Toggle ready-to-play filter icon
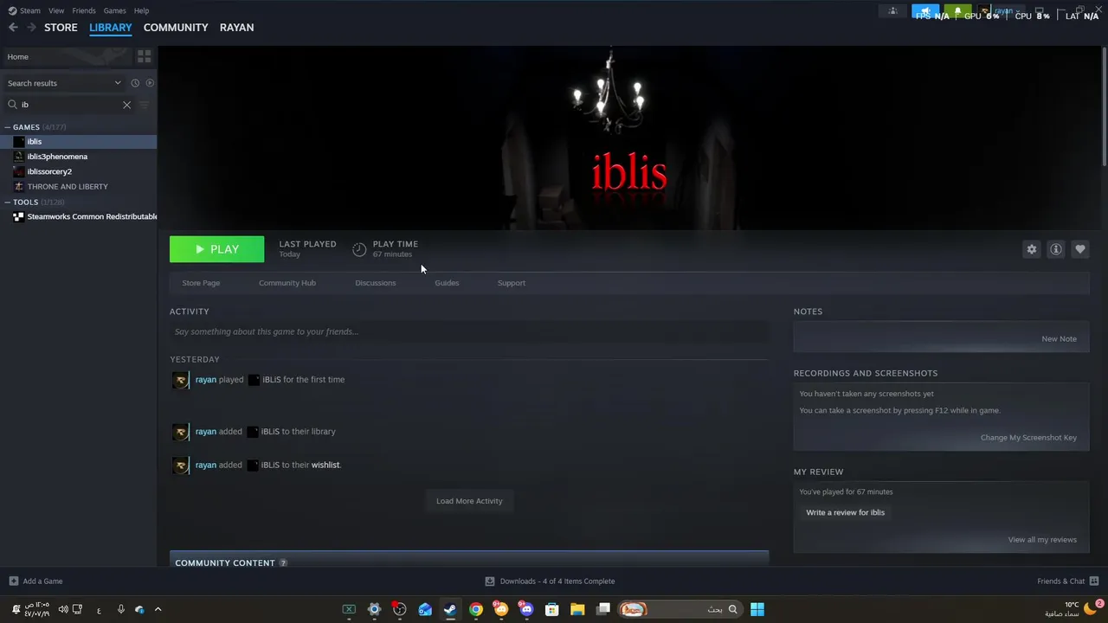 pos(150,83)
